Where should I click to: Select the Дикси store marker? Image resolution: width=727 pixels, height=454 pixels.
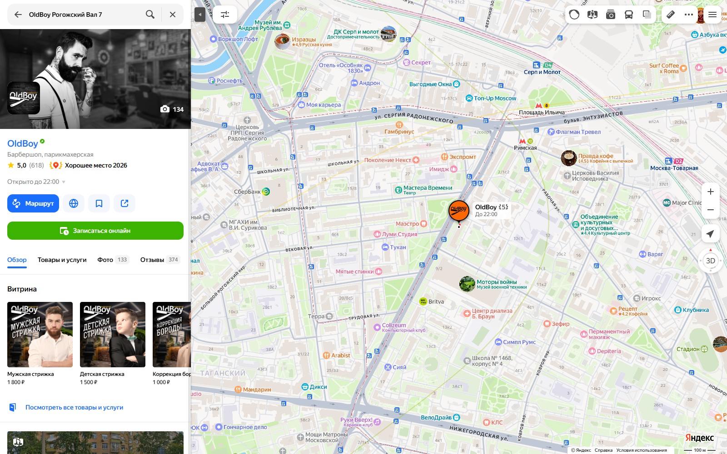(304, 387)
